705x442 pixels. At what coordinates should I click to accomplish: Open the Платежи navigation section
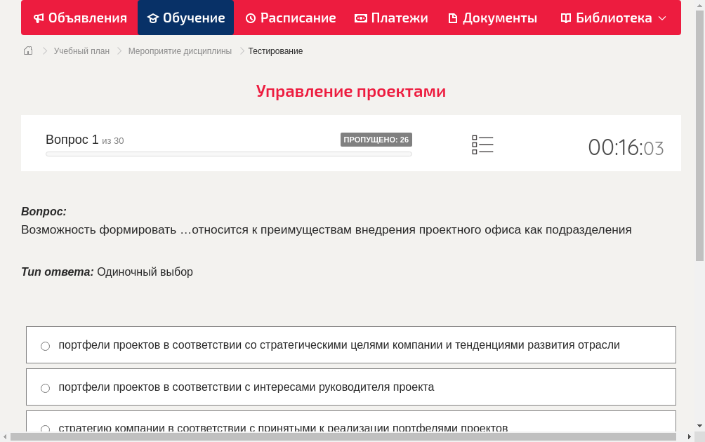click(x=391, y=18)
